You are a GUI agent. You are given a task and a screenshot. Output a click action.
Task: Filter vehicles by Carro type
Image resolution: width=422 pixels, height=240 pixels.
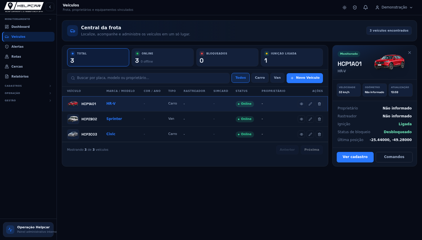[260, 78]
